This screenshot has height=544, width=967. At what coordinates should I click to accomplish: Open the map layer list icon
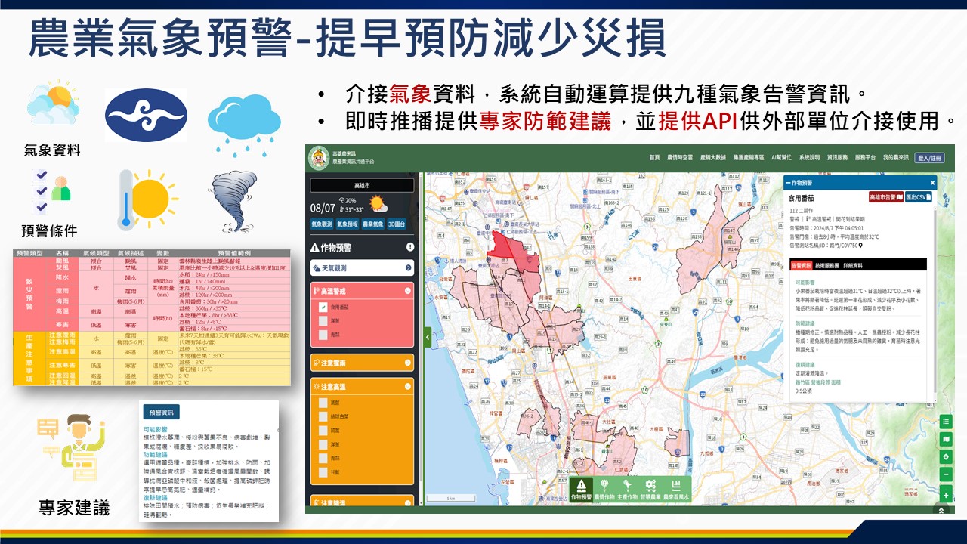(946, 422)
